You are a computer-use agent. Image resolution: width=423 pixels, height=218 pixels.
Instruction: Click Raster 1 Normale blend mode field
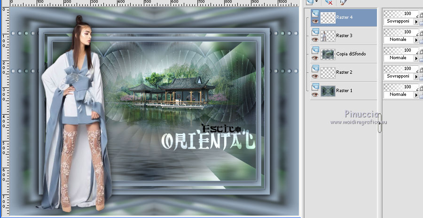tap(399, 95)
